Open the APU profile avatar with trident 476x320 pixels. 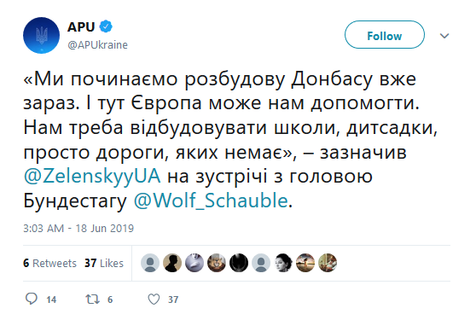(x=41, y=36)
